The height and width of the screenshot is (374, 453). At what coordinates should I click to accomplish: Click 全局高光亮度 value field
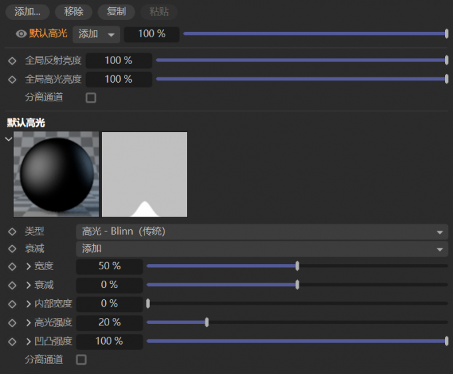pyautogui.click(x=119, y=79)
